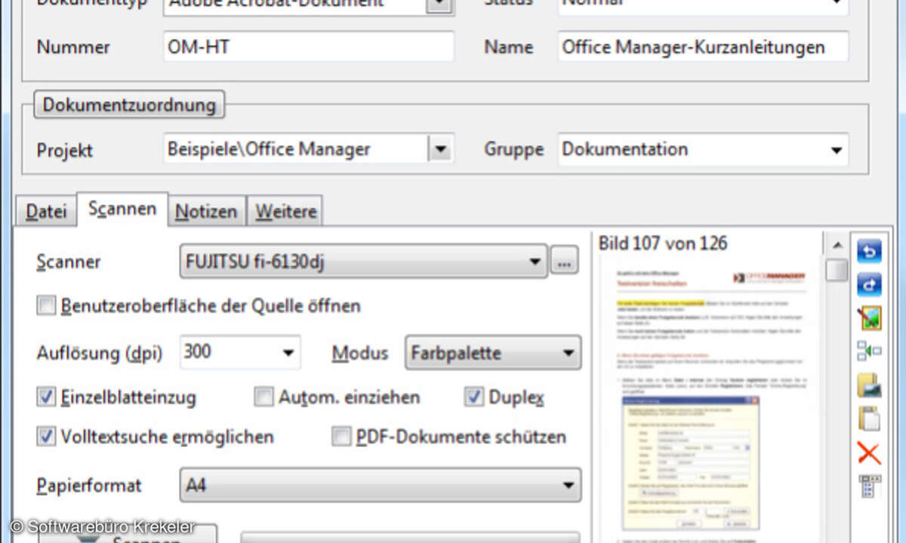Open image from folder icon

pyautogui.click(x=869, y=385)
